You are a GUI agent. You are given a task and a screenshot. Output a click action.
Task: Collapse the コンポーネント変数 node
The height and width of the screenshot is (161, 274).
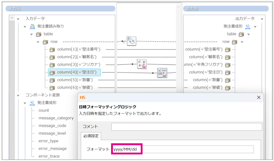[x=18, y=96]
